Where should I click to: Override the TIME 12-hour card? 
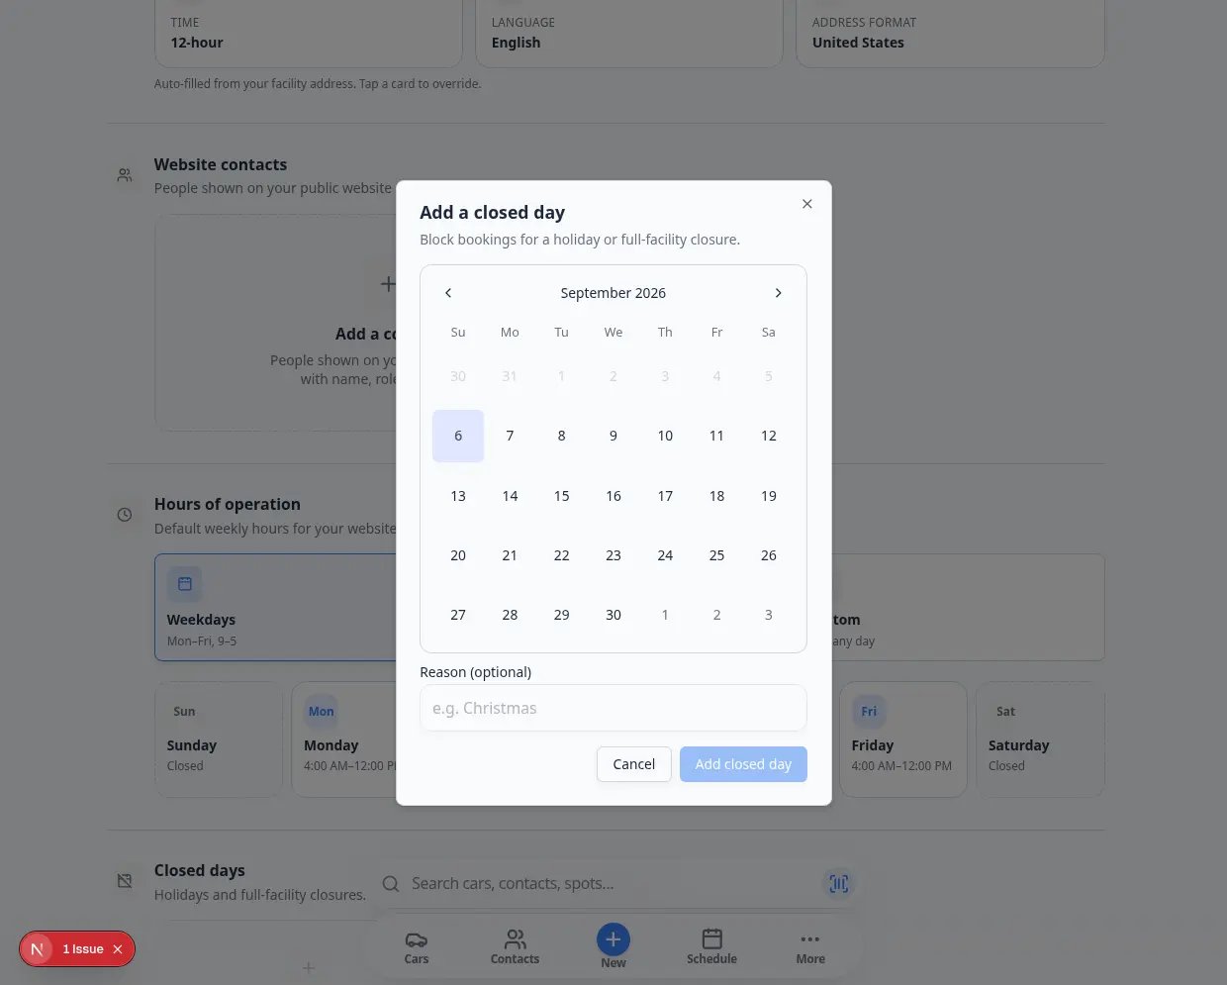click(309, 34)
